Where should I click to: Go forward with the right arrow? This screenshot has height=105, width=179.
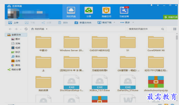(16, 29)
